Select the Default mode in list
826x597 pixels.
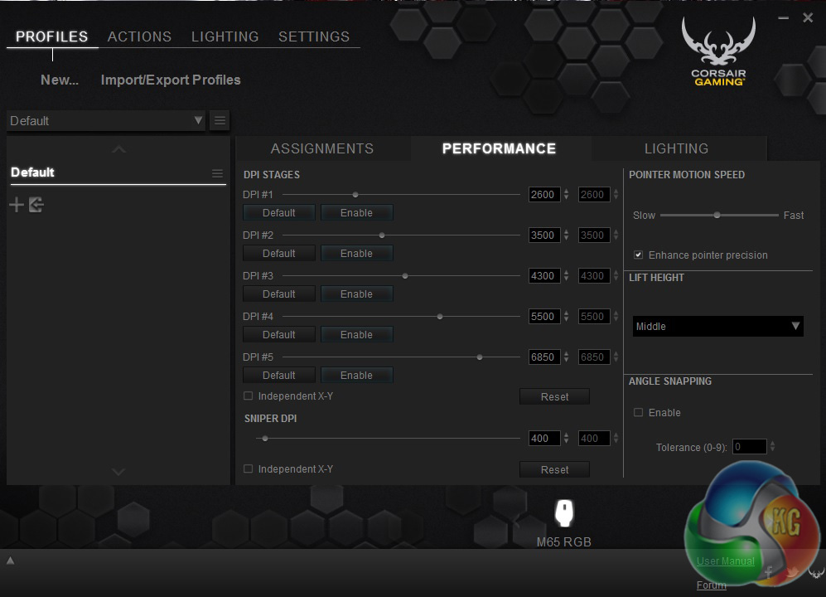click(x=118, y=172)
